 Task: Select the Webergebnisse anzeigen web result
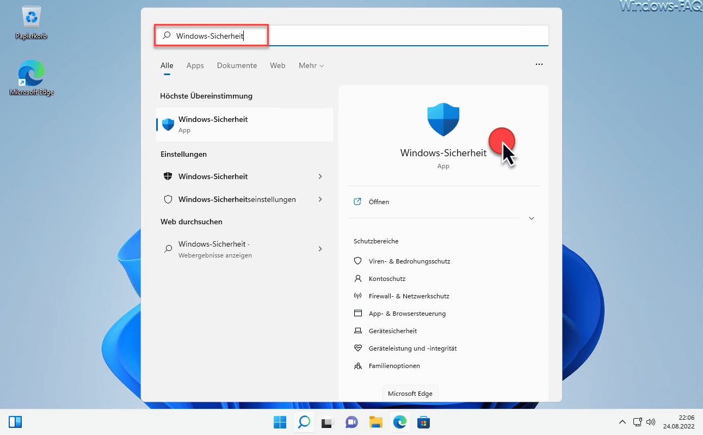(244, 249)
